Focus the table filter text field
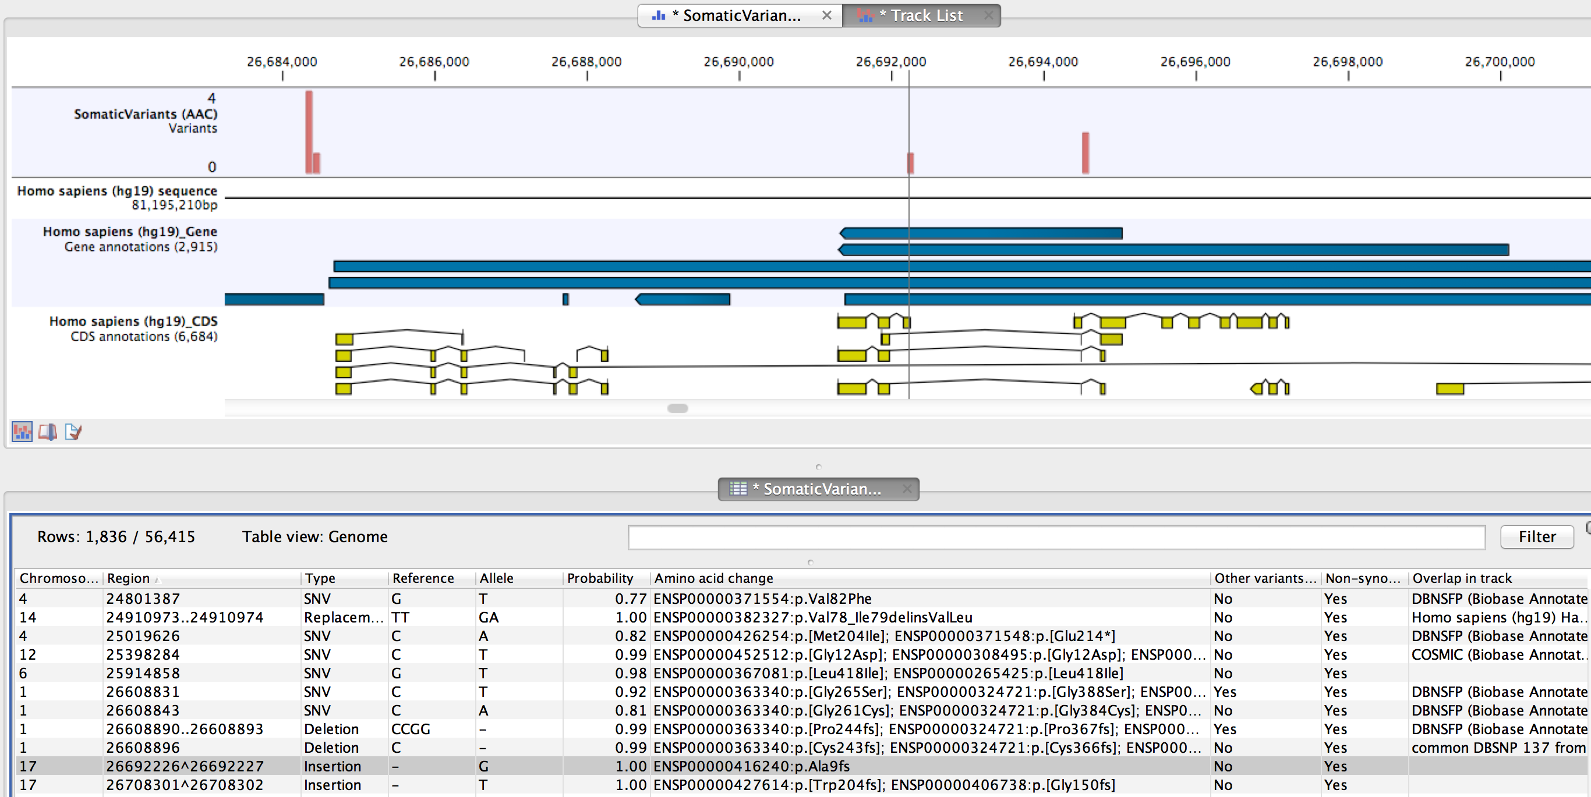The width and height of the screenshot is (1591, 797). click(1056, 537)
